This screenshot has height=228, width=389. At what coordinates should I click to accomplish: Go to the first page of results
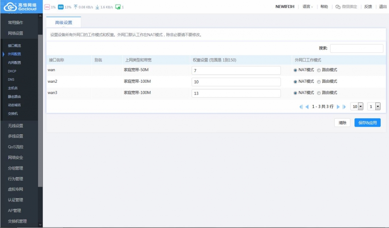[301, 107]
